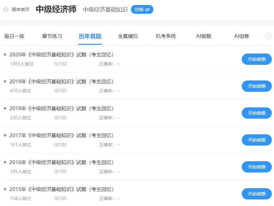This screenshot has width=274, height=206.
Task: Start the 2020 exam with 开始做题
Action: point(256,59)
